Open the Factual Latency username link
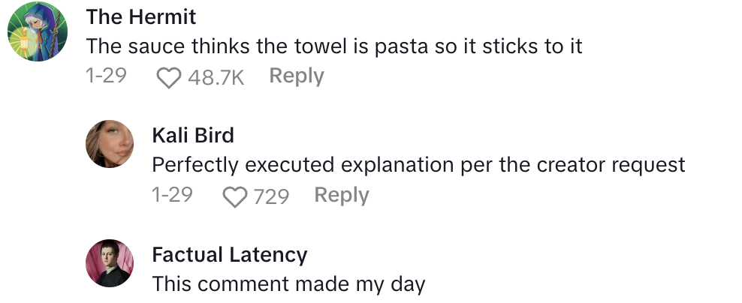The height and width of the screenshot is (303, 742). click(230, 254)
